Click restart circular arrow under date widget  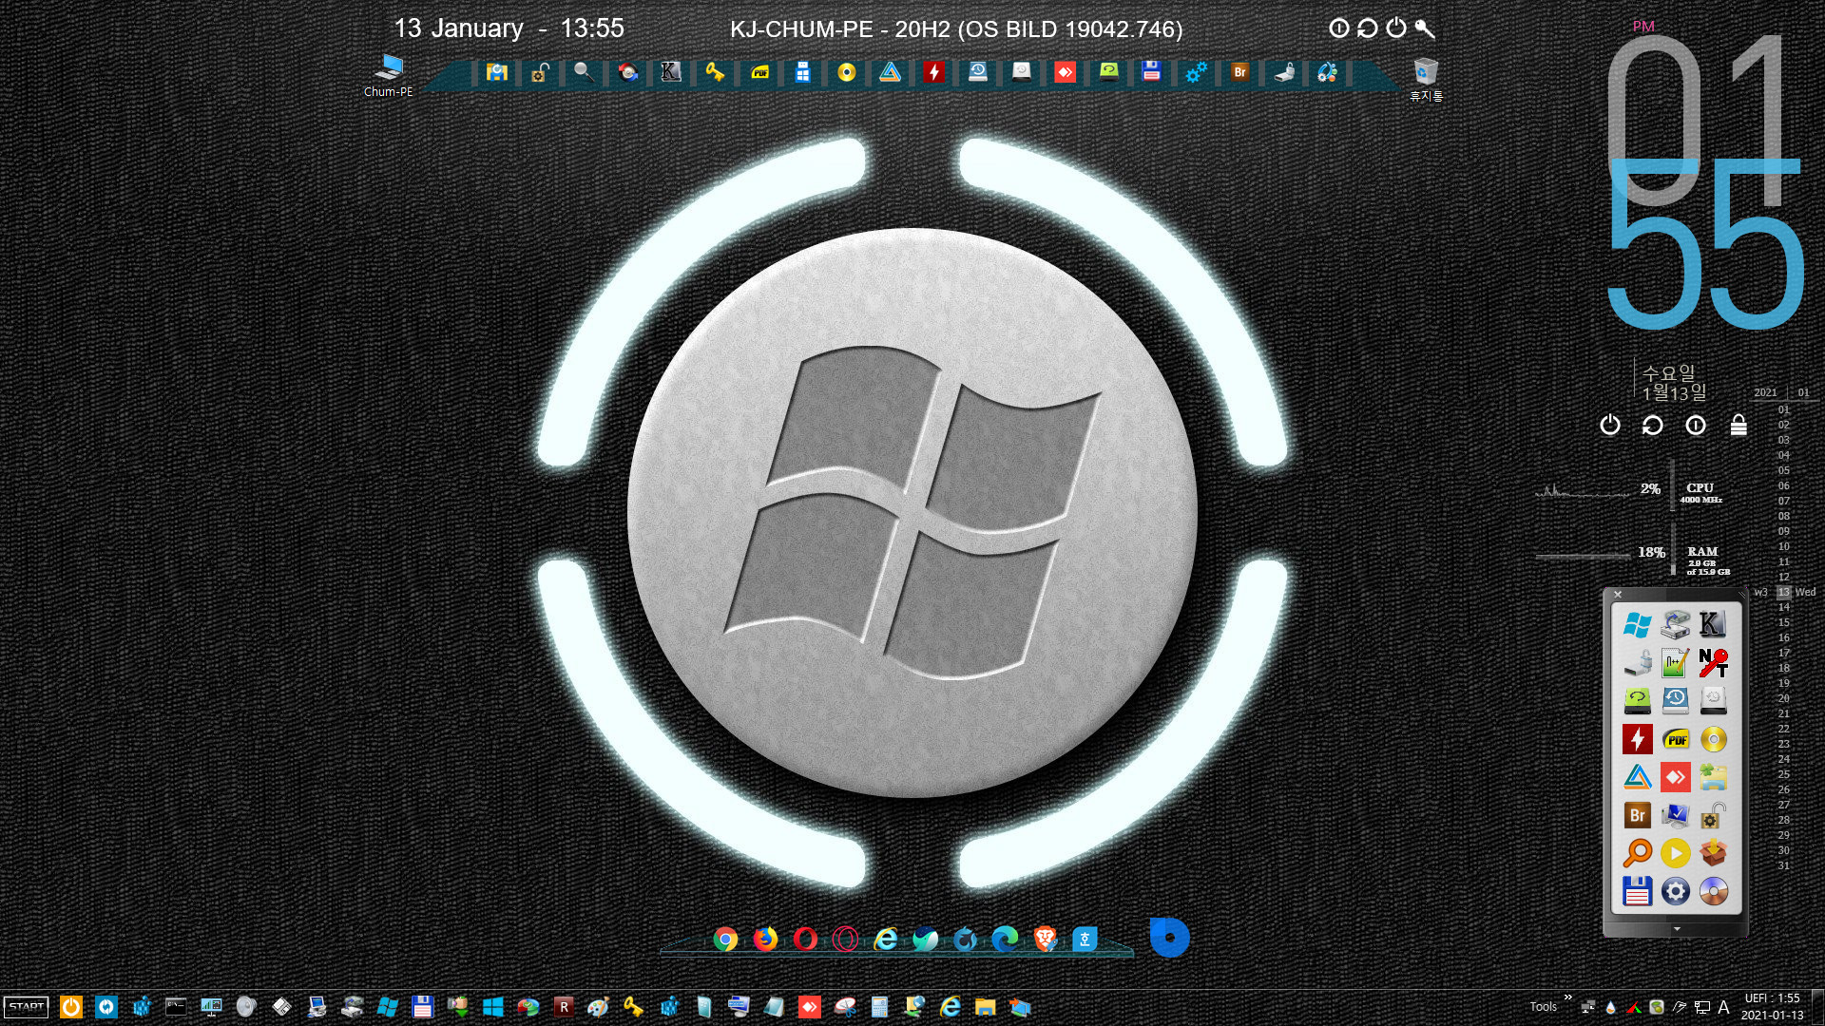tap(1652, 425)
